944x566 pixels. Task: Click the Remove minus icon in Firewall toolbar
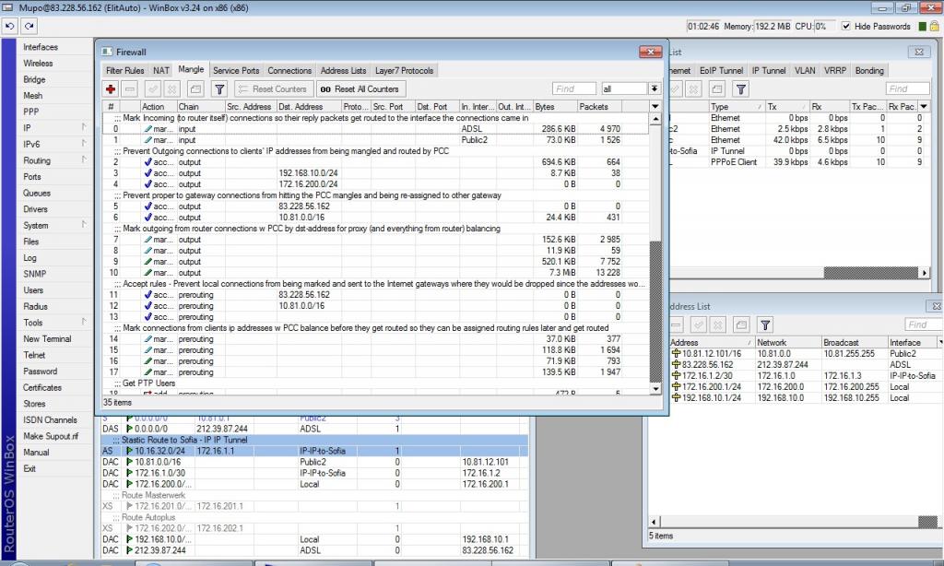coord(130,89)
